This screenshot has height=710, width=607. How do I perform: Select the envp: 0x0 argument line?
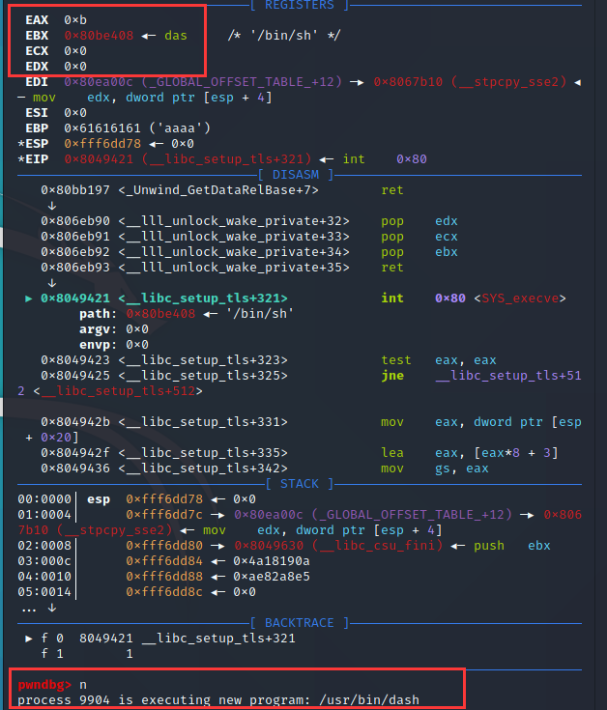tap(114, 345)
